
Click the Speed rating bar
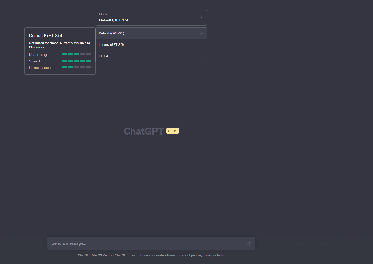(77, 61)
